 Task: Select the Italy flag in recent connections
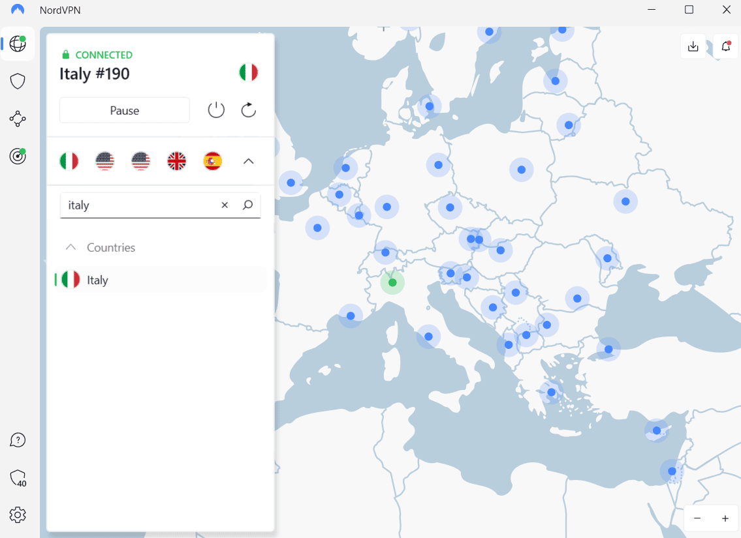pos(69,162)
